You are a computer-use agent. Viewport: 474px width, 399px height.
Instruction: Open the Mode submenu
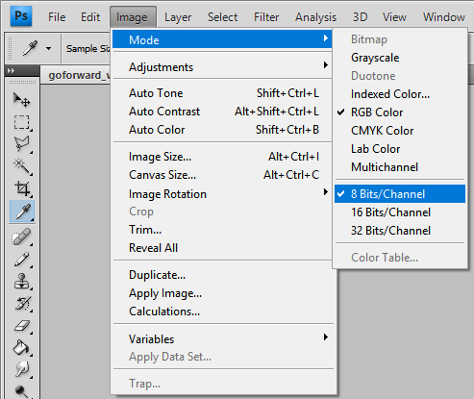[222, 40]
